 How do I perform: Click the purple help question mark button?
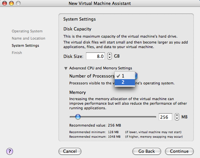10,151
